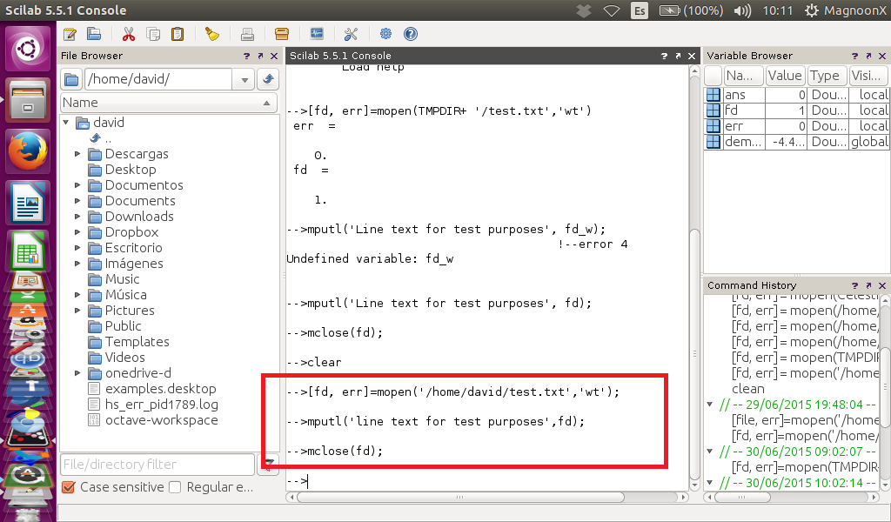Open File Browser panel help icon

[246, 56]
